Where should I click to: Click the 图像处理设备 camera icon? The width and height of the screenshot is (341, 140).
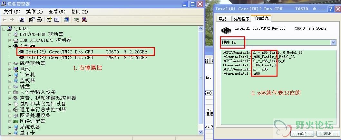pyautogui.click(x=16, y=115)
